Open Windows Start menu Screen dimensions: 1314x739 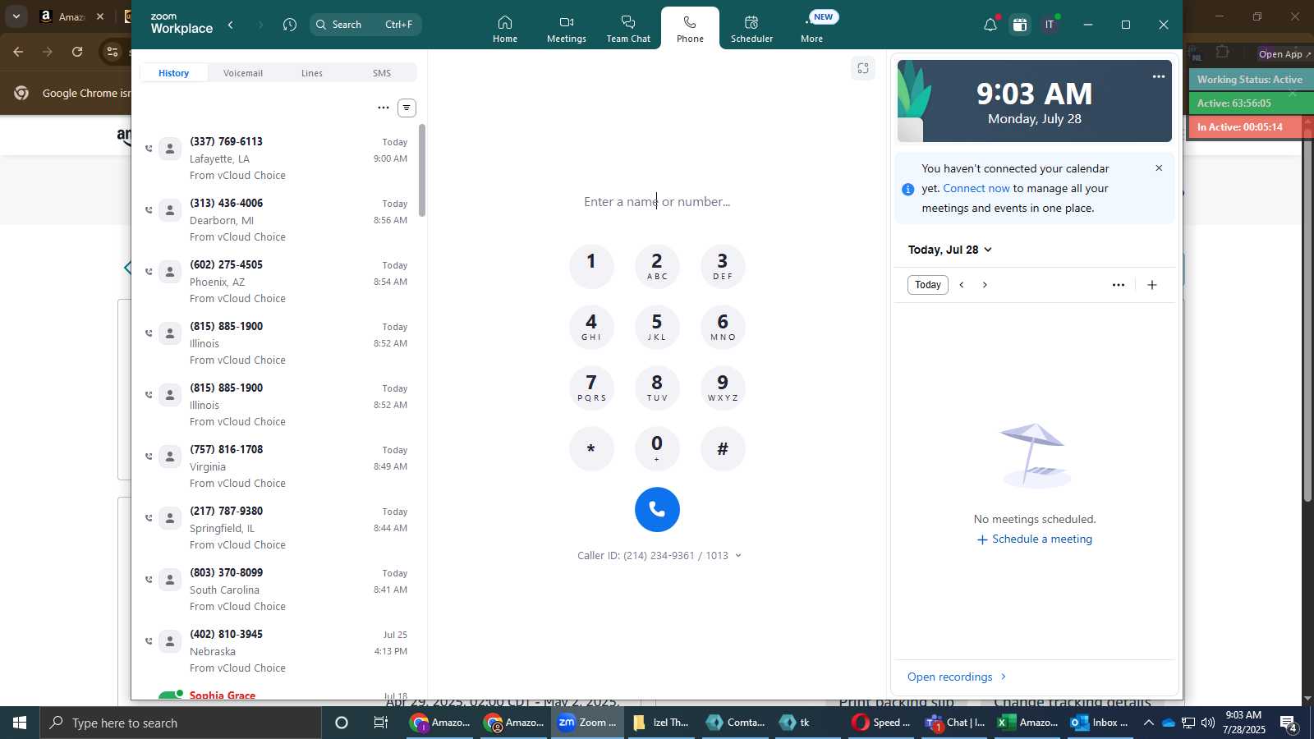[20, 723]
